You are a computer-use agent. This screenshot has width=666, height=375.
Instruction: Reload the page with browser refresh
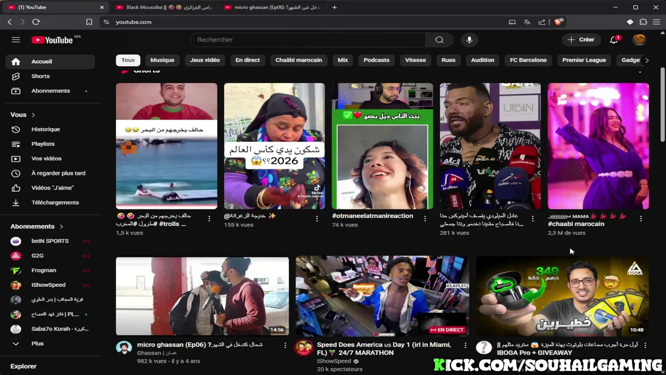[x=36, y=22]
